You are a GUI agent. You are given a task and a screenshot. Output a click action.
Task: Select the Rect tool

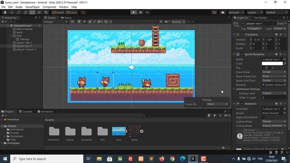[x=32, y=12]
